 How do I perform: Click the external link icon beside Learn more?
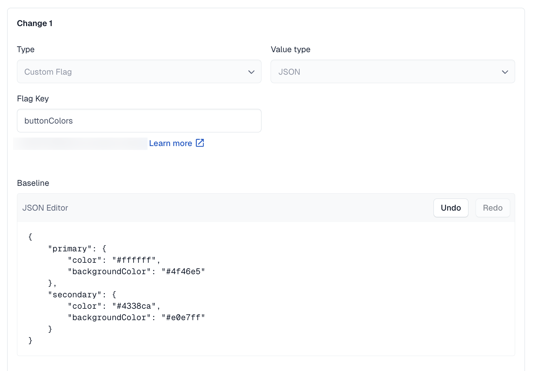coord(199,143)
